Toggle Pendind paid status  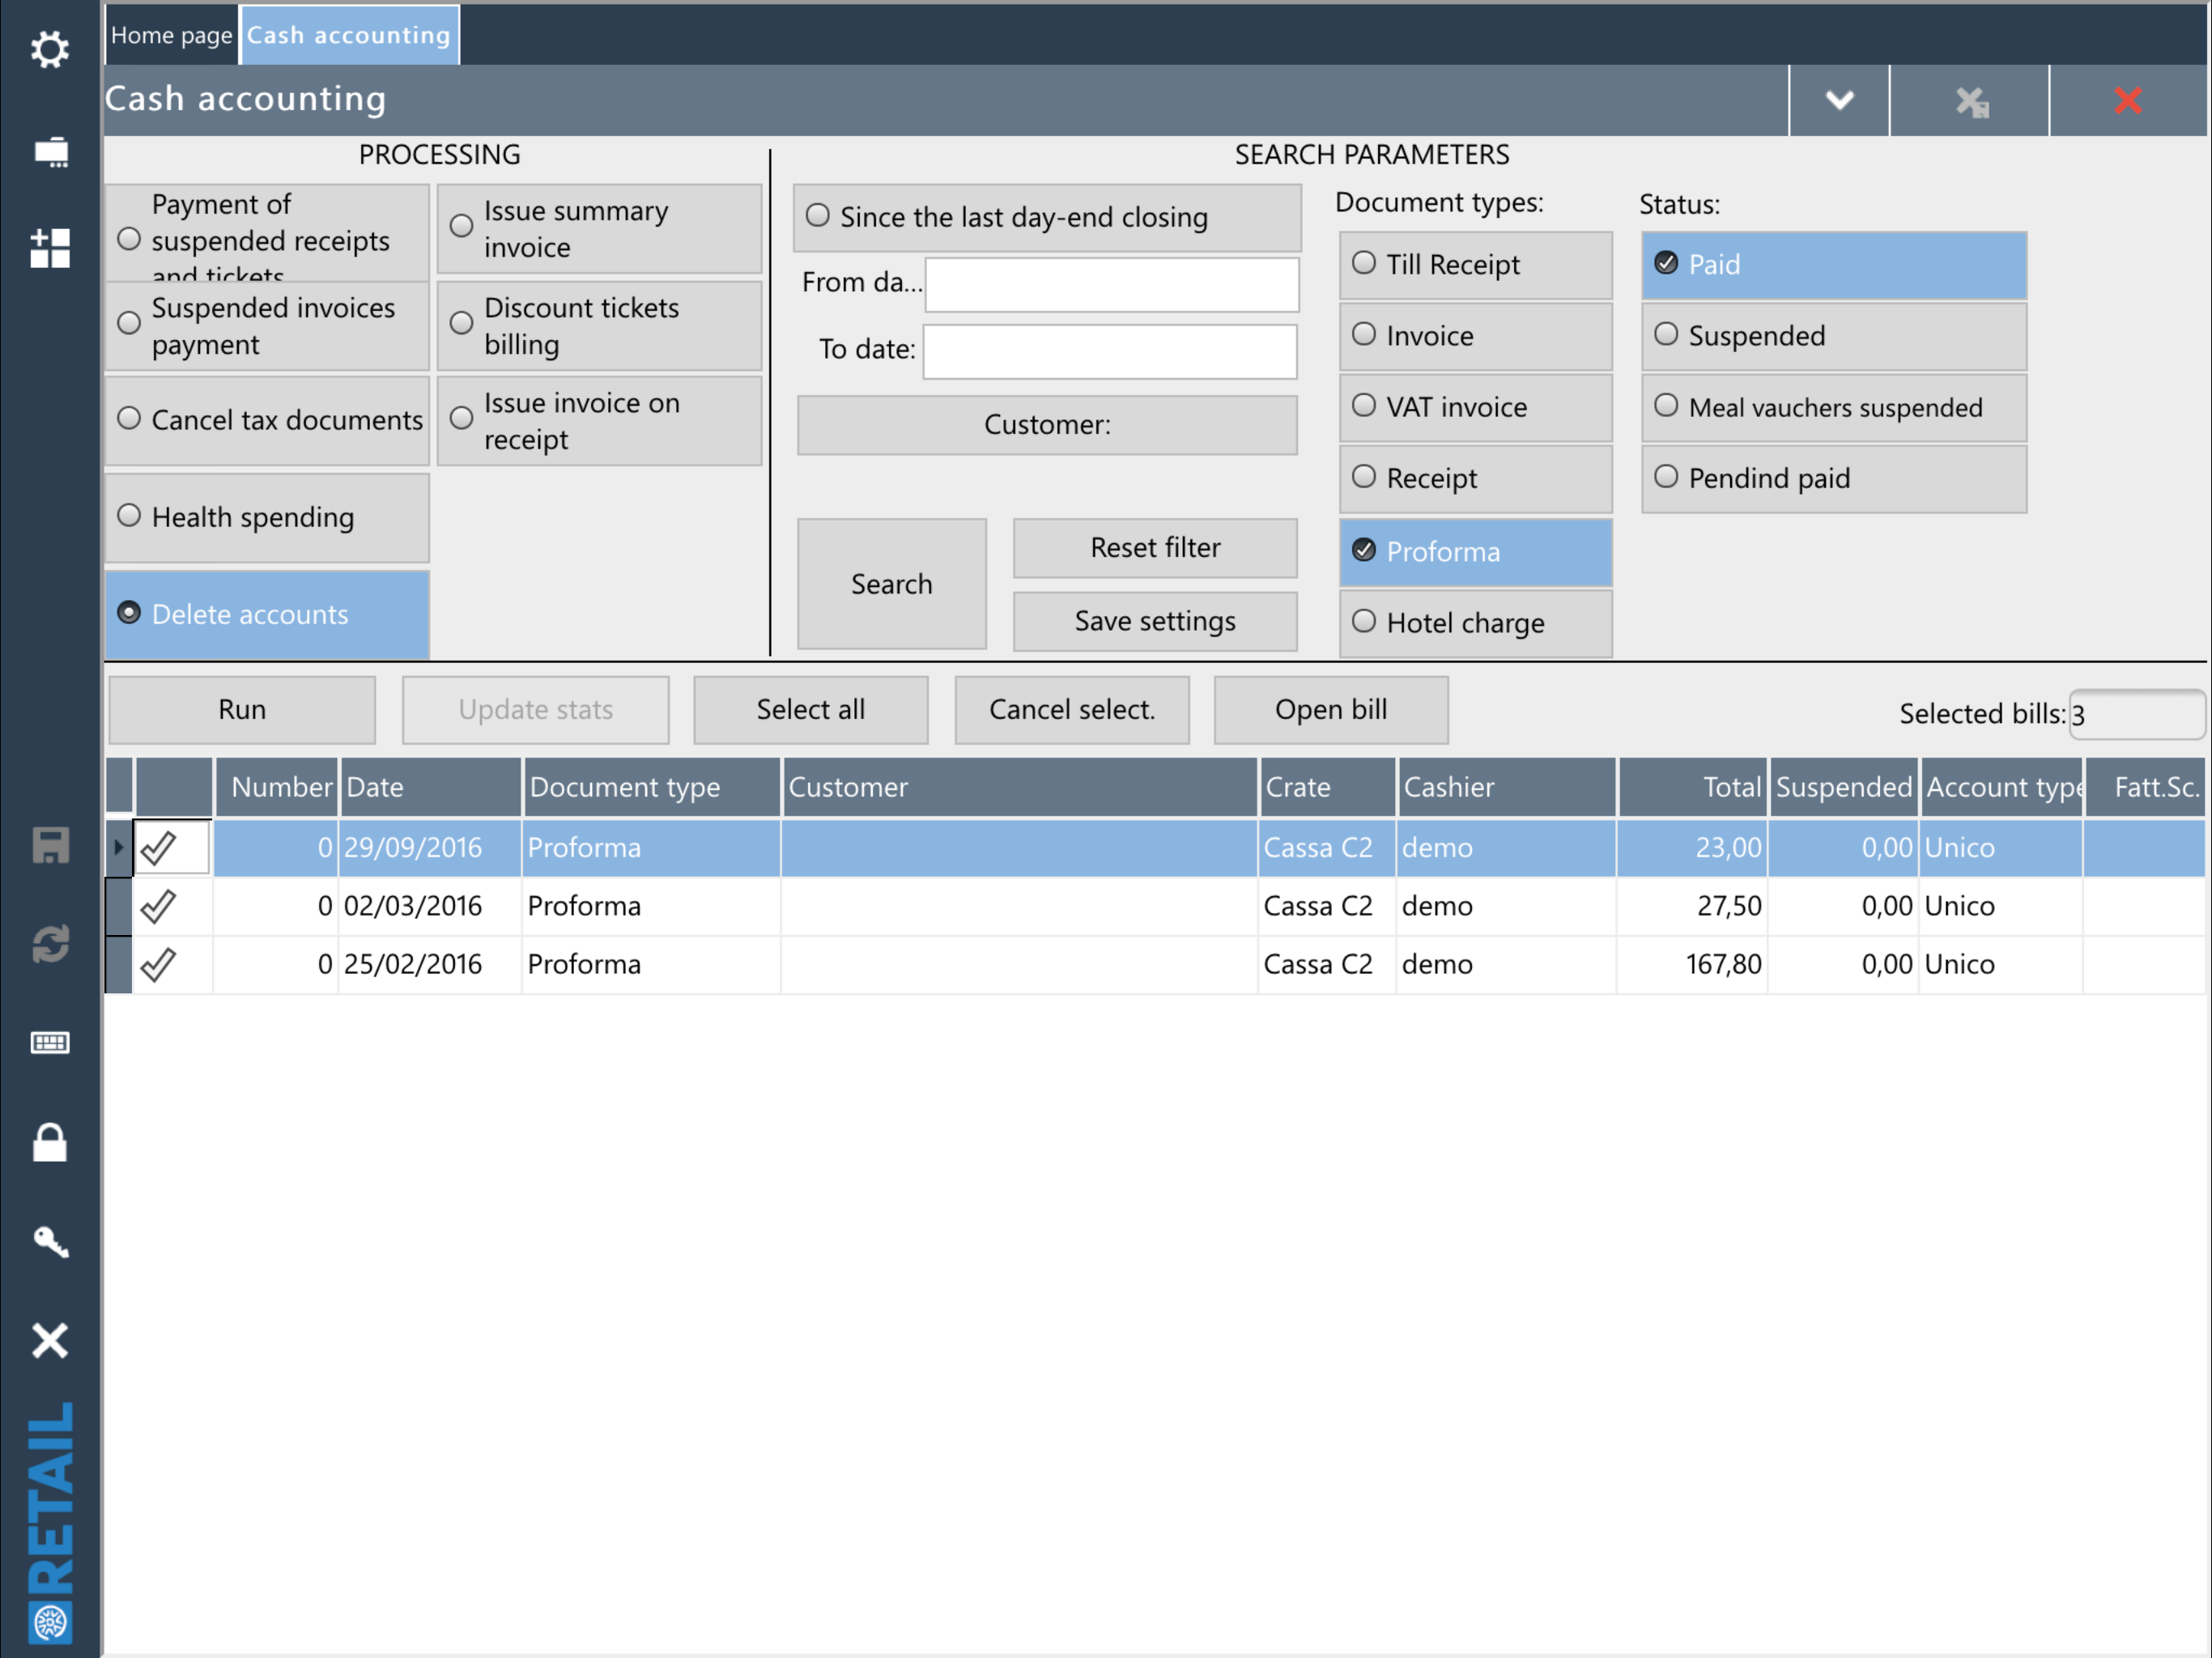click(1833, 478)
